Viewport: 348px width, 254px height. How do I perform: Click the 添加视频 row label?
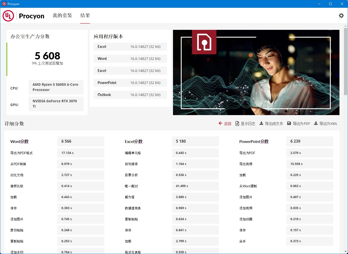click(246, 208)
